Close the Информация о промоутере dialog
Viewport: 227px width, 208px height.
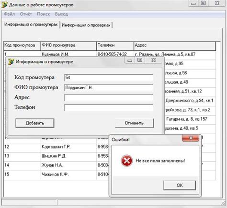154,60
